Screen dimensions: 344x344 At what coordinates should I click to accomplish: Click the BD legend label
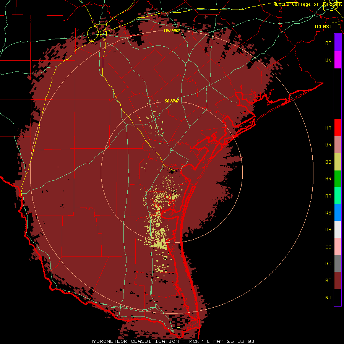pos(328,162)
